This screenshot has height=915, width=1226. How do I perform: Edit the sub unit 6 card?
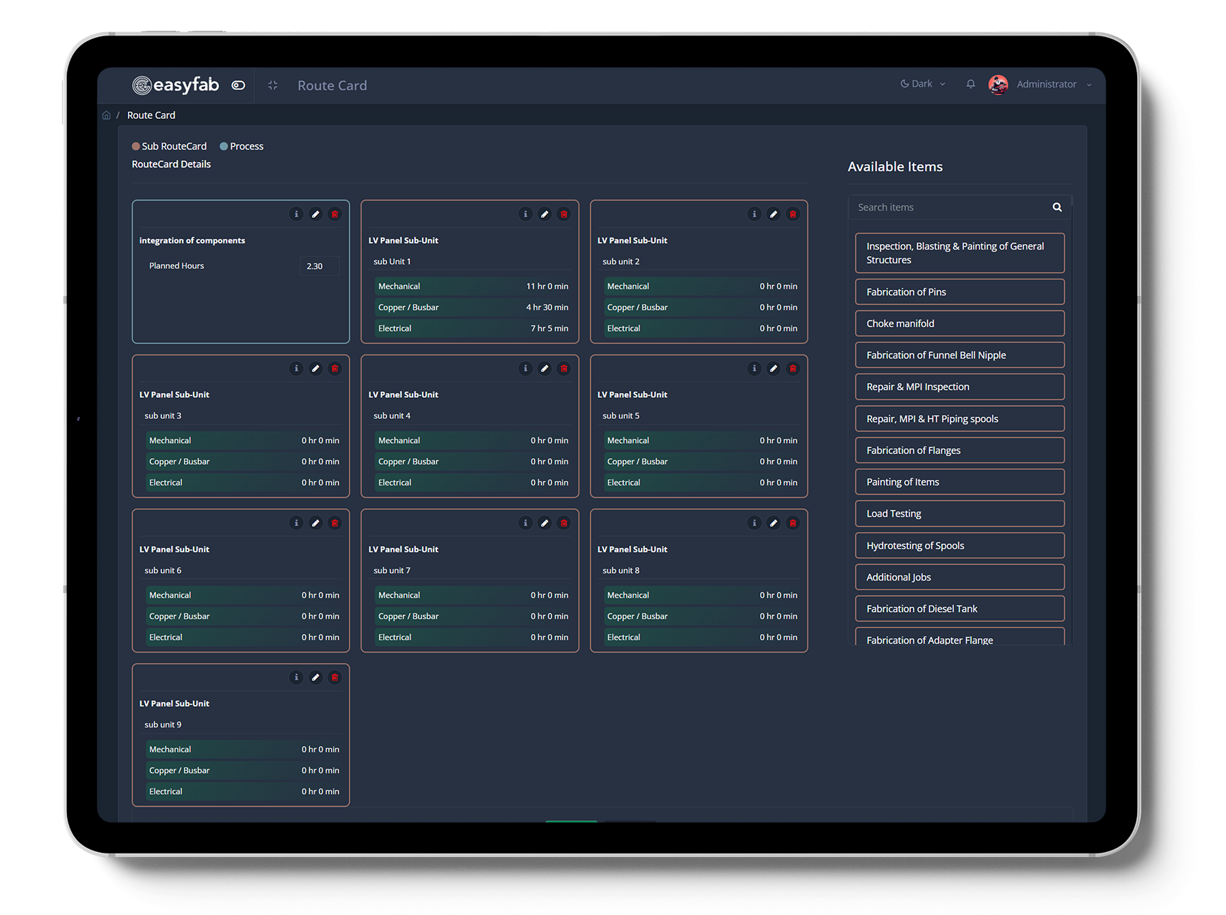tap(315, 523)
